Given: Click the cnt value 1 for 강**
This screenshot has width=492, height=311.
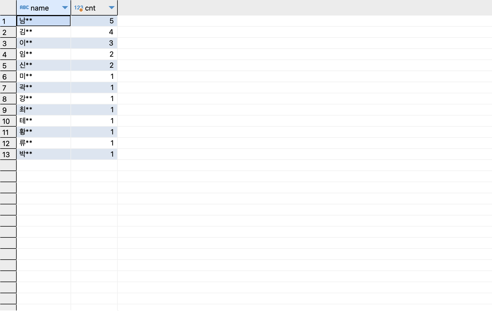Looking at the screenshot, I should (94, 99).
